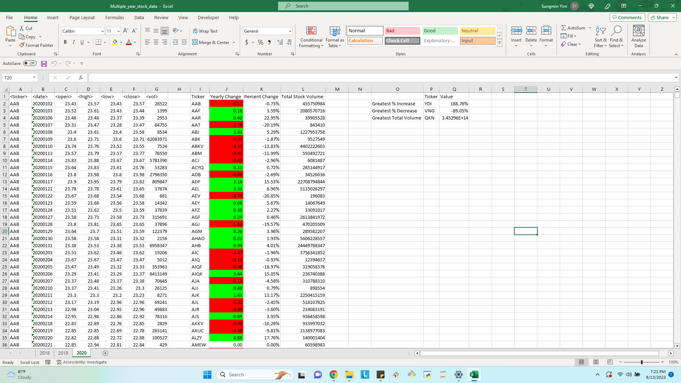681x383 pixels.
Task: Apply bold formatting
Action: pos(65,42)
